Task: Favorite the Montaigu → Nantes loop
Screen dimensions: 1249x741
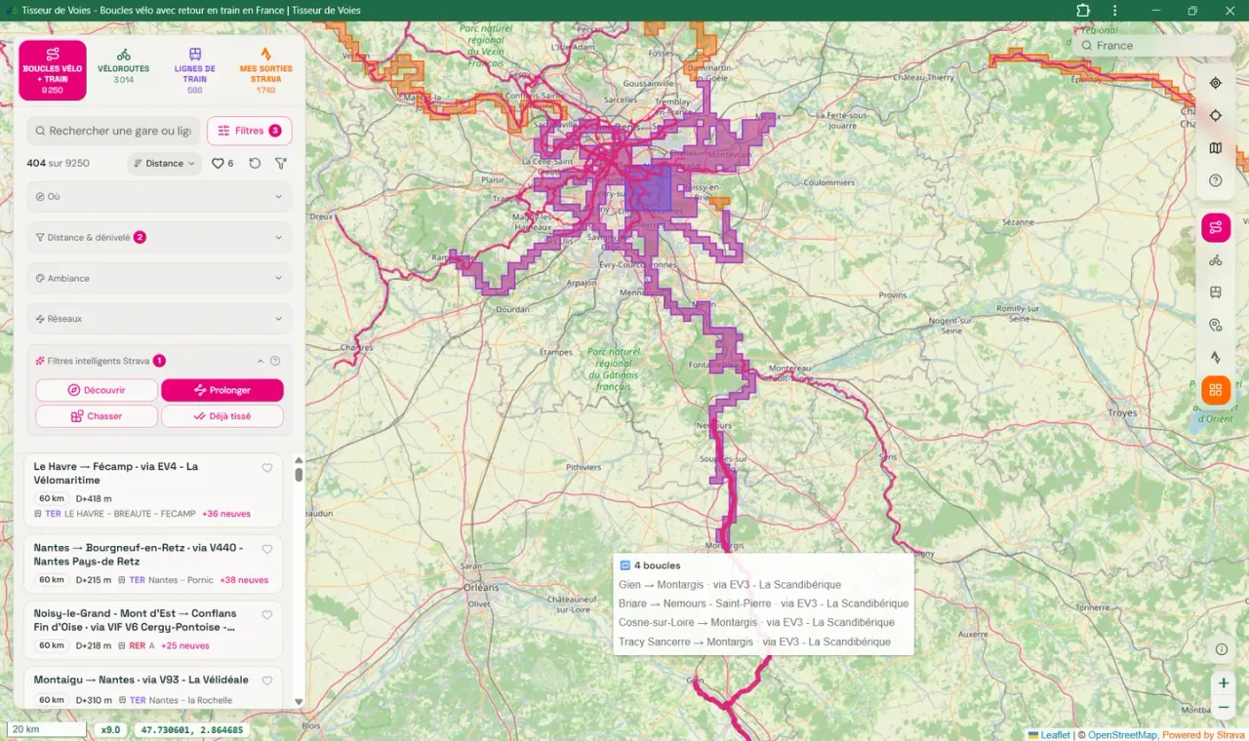Action: (267, 681)
